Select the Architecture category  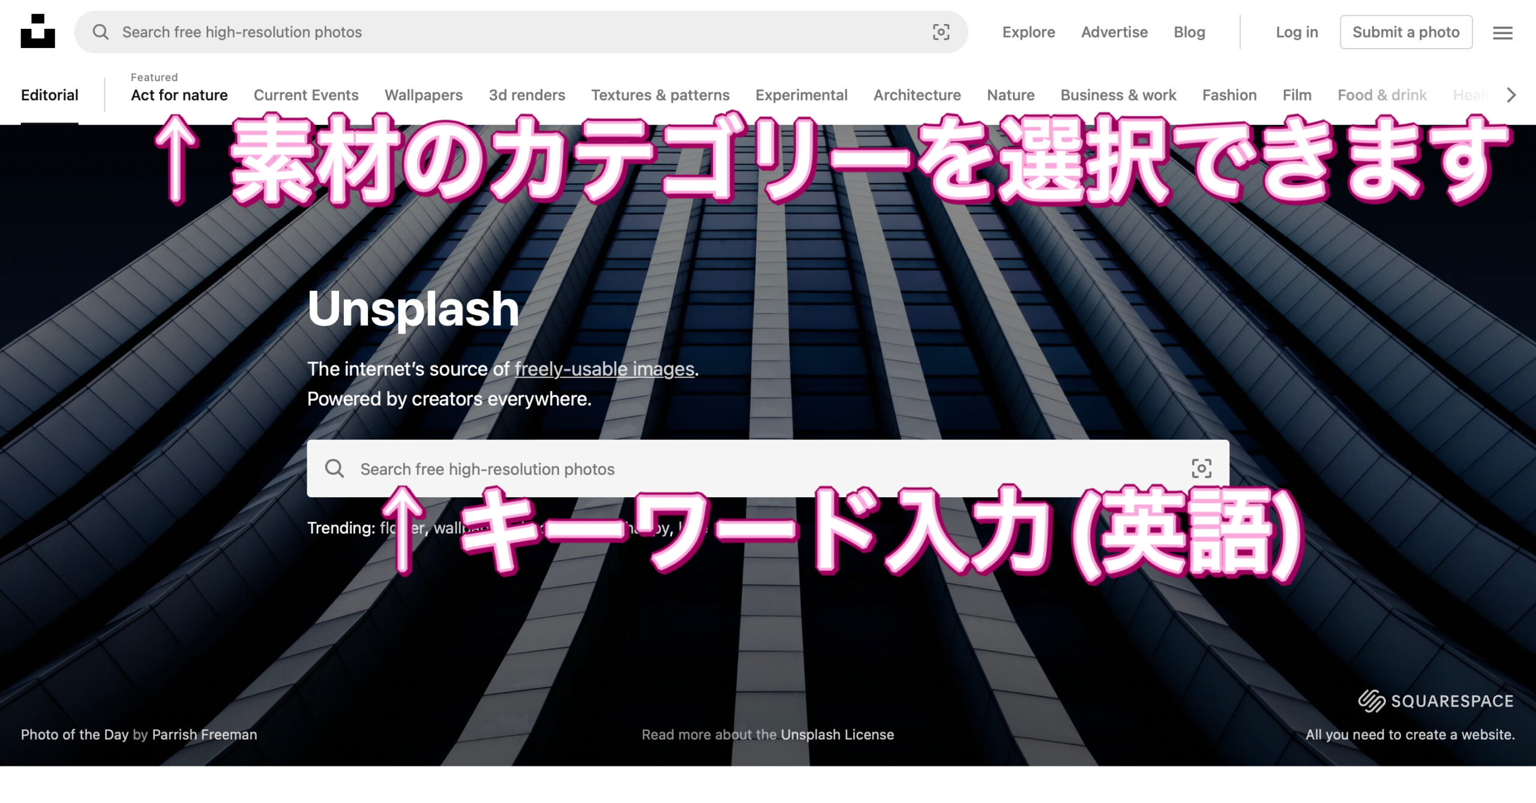point(917,95)
